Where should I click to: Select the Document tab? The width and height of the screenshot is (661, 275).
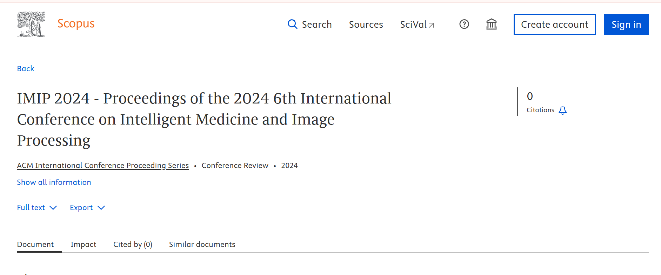35,244
